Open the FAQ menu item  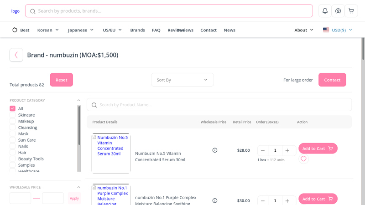click(156, 30)
